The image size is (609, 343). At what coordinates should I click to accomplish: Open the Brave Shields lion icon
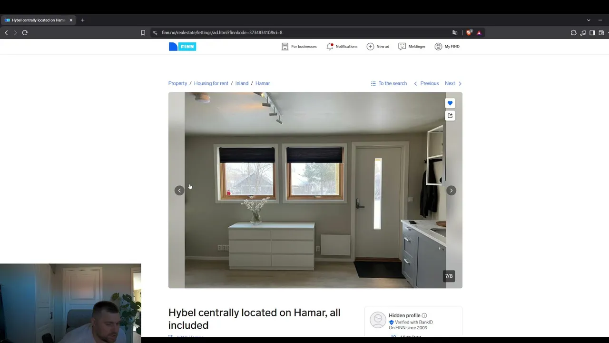(x=469, y=32)
